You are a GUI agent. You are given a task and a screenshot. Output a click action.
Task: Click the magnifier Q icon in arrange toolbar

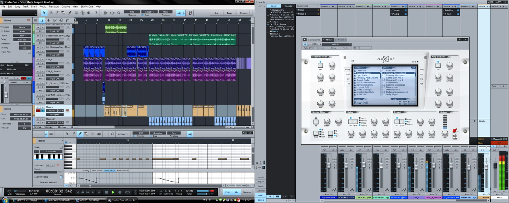tap(119, 12)
